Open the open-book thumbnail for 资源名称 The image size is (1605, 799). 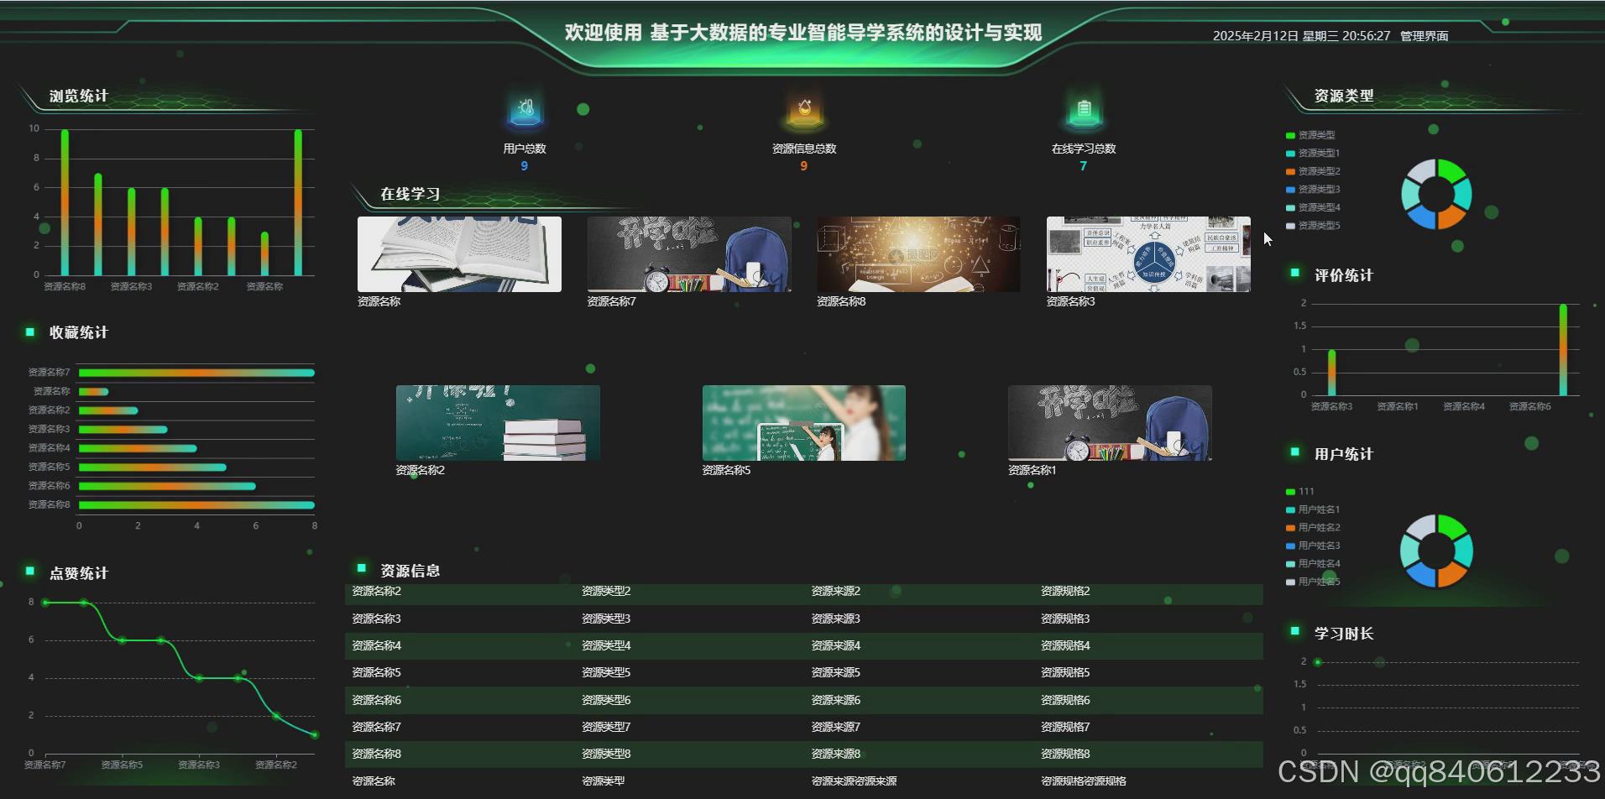coord(459,254)
